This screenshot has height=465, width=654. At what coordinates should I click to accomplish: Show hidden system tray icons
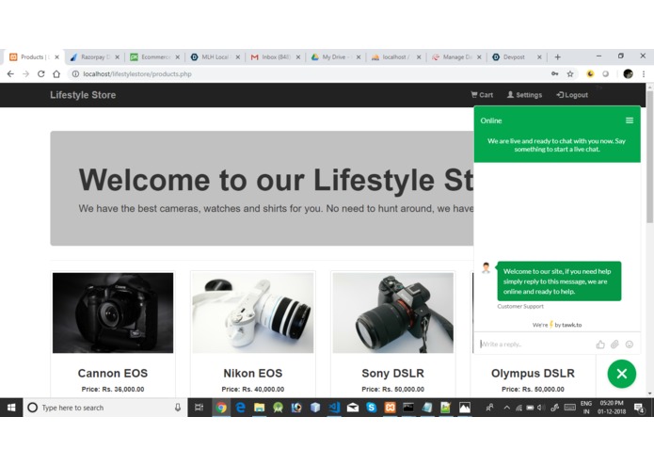pyautogui.click(x=507, y=408)
